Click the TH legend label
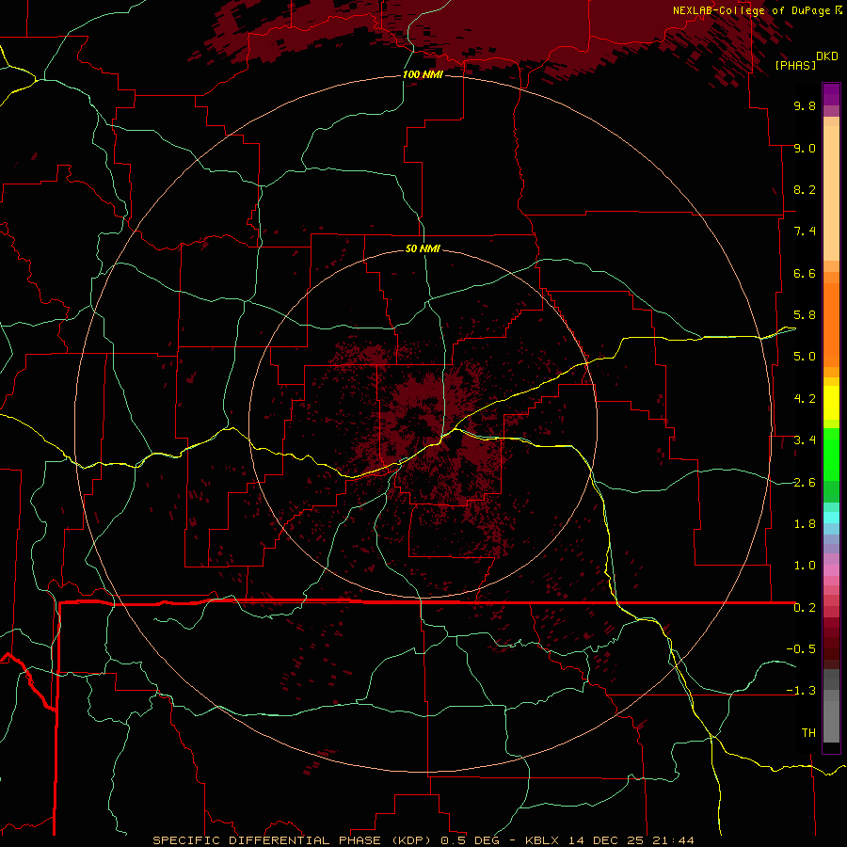847x847 pixels. (x=808, y=733)
